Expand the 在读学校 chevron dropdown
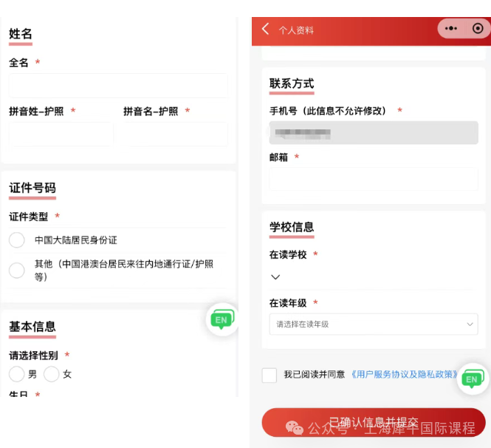 275,276
